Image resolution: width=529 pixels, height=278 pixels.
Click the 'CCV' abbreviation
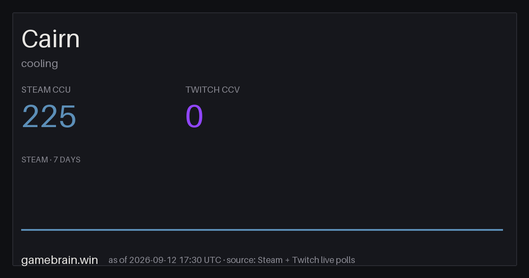point(231,90)
